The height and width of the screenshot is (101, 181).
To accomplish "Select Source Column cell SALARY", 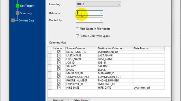I will 81,66.
